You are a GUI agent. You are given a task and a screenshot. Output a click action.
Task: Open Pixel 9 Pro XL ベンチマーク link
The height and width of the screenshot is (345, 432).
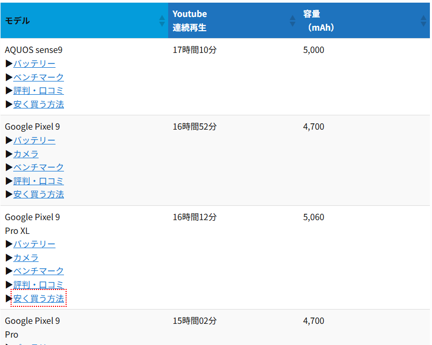[x=39, y=271]
